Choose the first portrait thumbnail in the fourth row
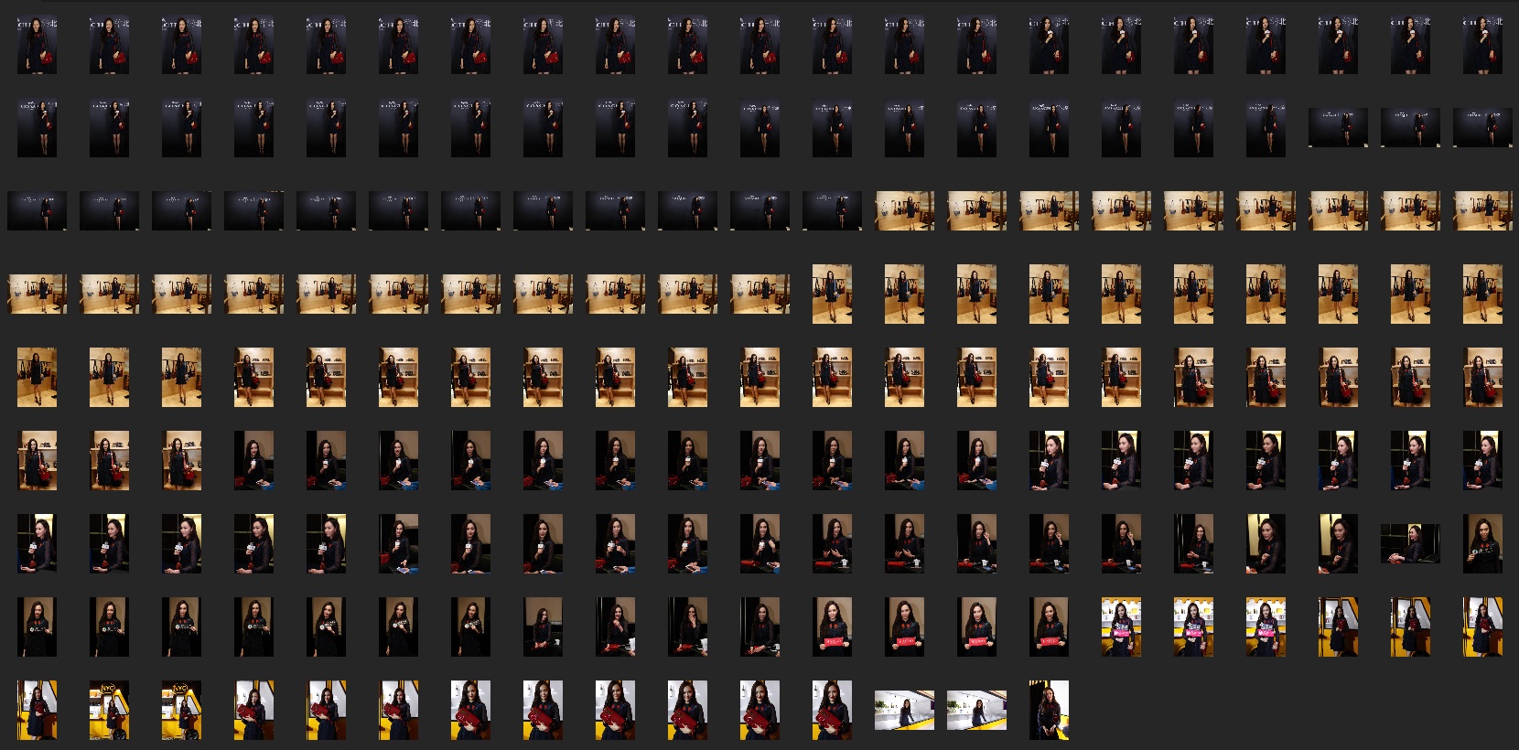This screenshot has height=750, width=1519. (832, 294)
